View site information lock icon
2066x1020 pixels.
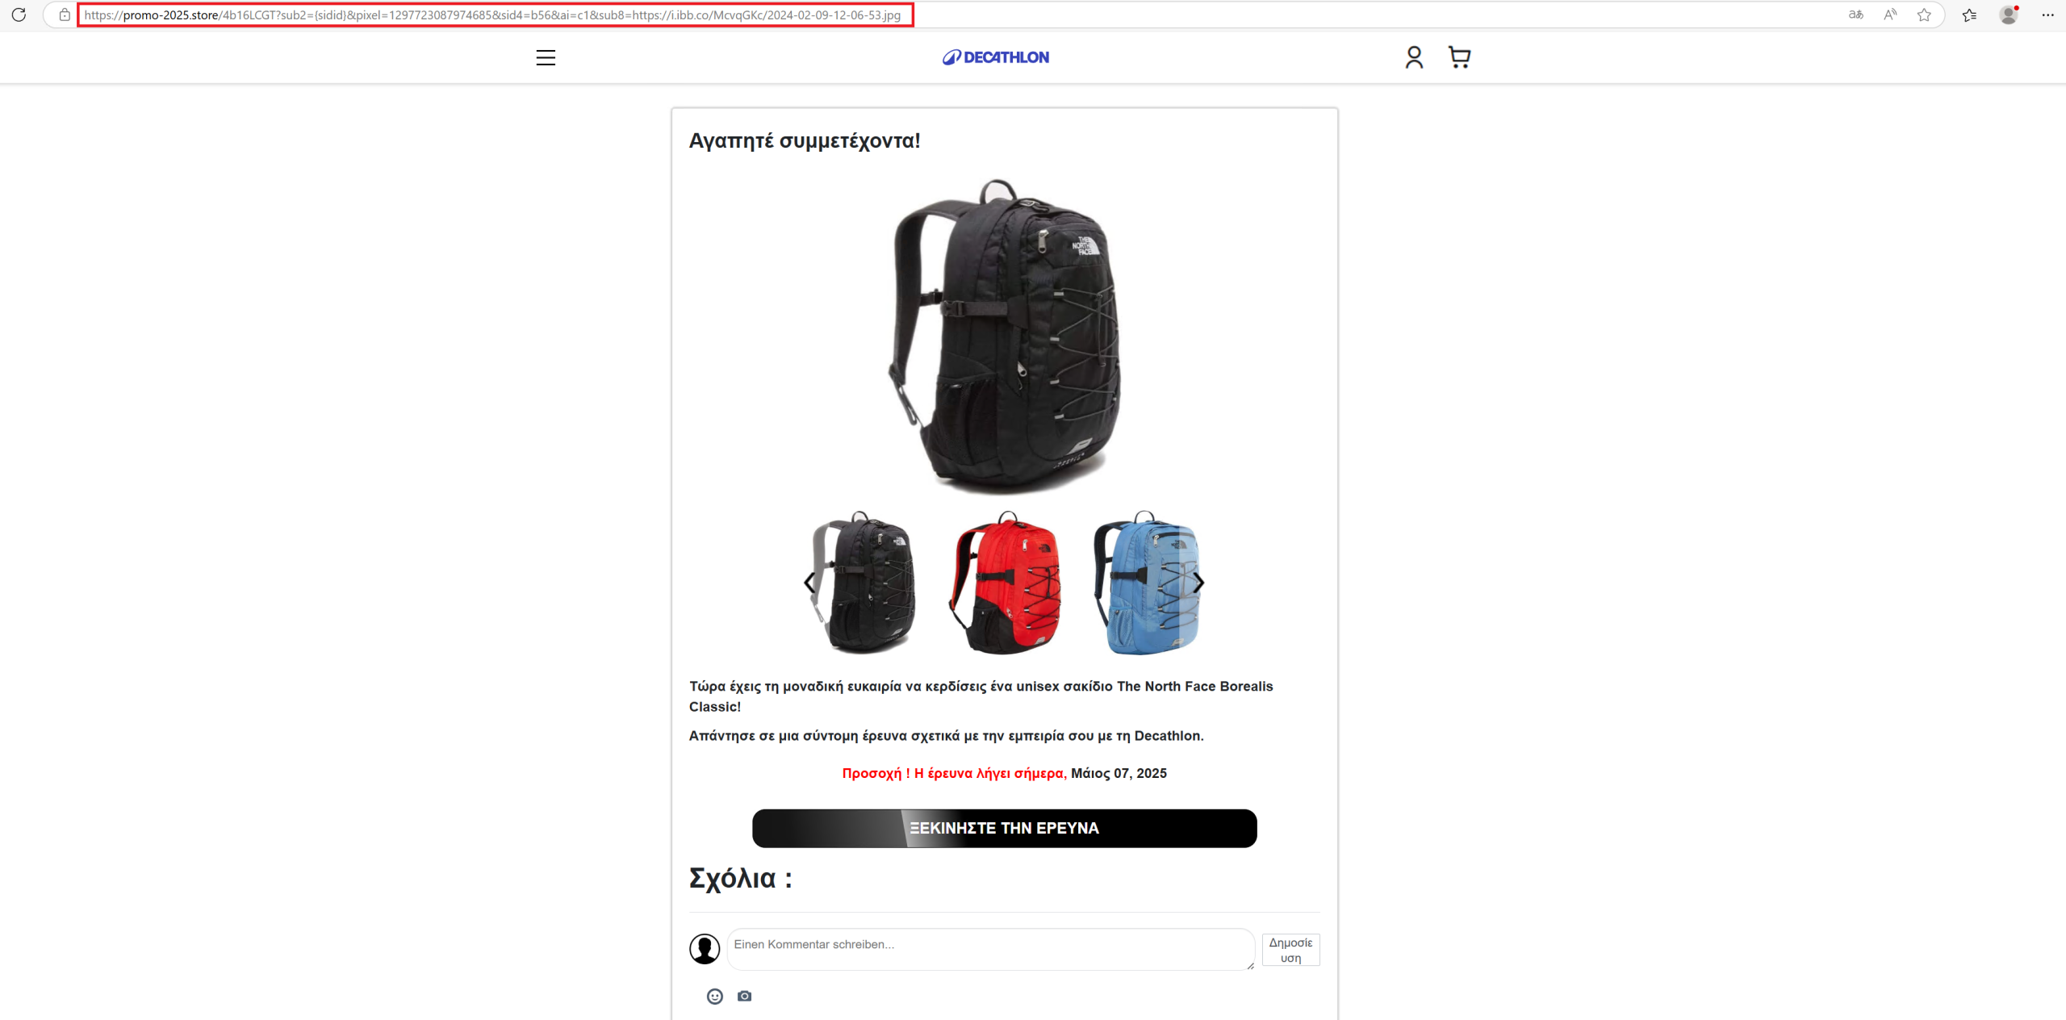(65, 15)
